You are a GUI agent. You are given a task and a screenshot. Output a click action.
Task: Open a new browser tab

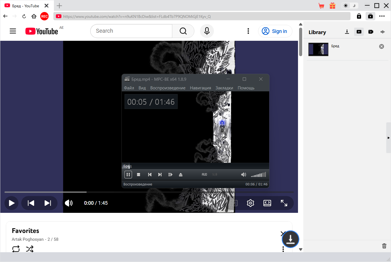coord(59,6)
